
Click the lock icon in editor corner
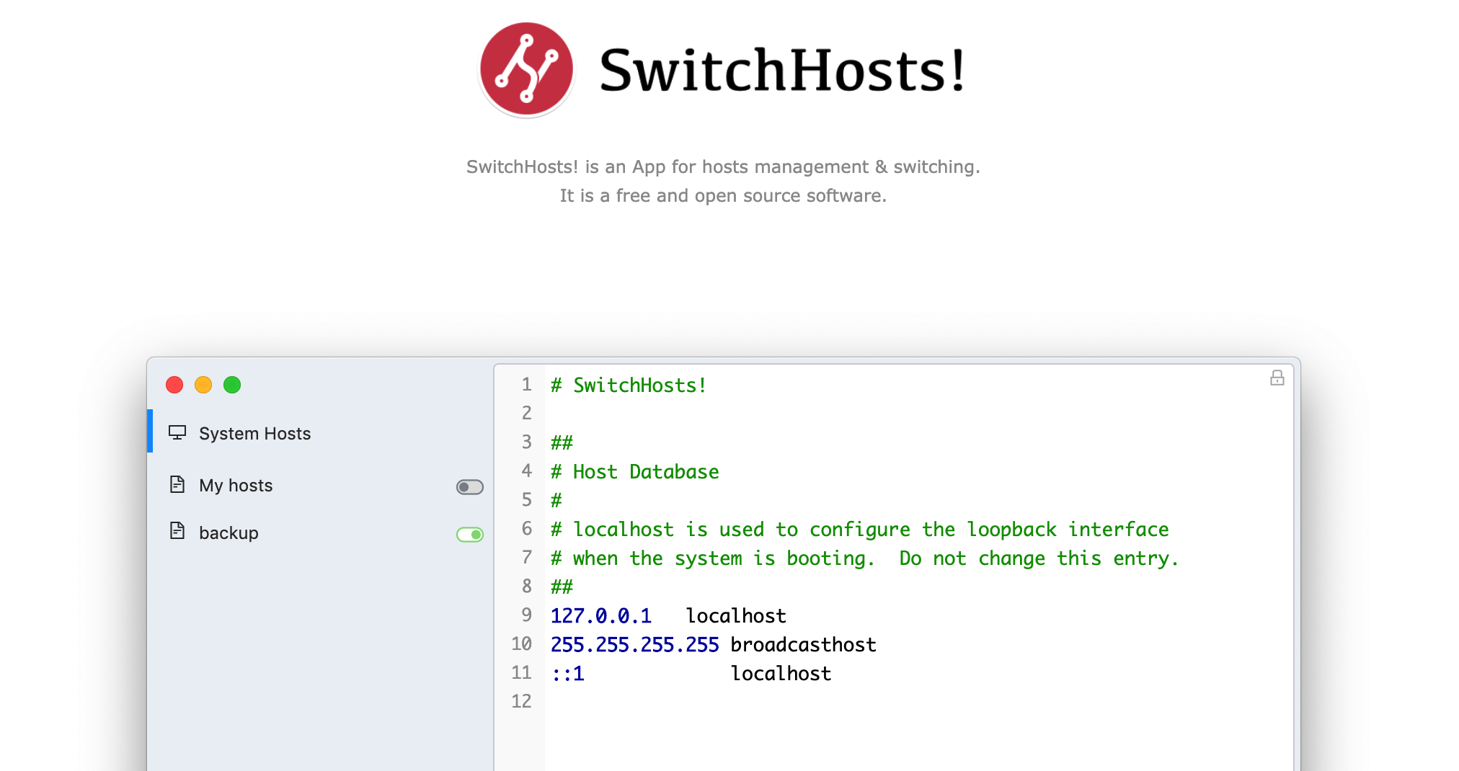click(1277, 378)
